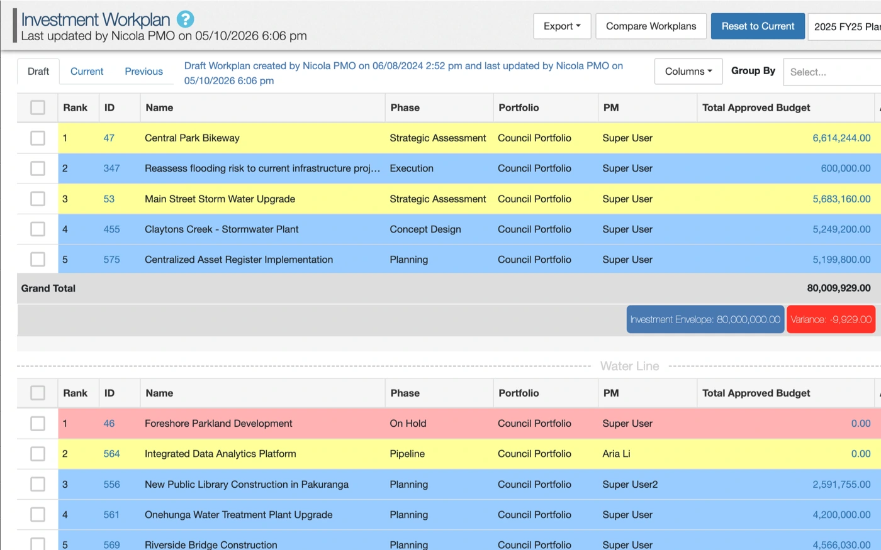
Task: Click Reset to Current button
Action: (758, 26)
